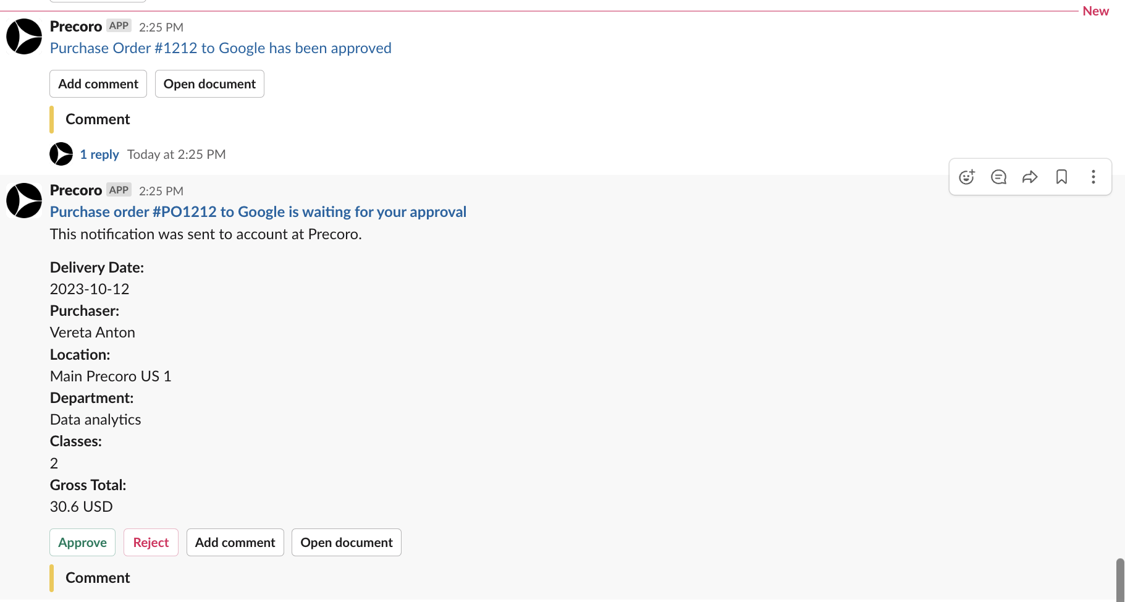This screenshot has height=602, width=1125.
Task: Open 'waiting for your approval' order link
Action: 258,212
